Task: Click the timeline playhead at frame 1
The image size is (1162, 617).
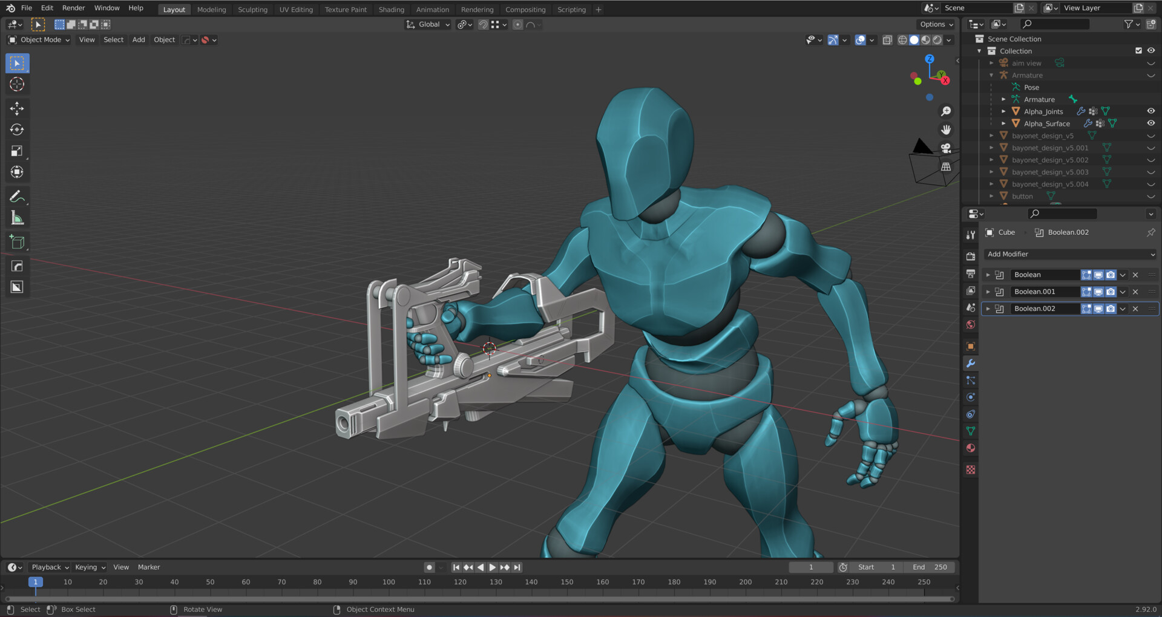Action: click(36, 582)
